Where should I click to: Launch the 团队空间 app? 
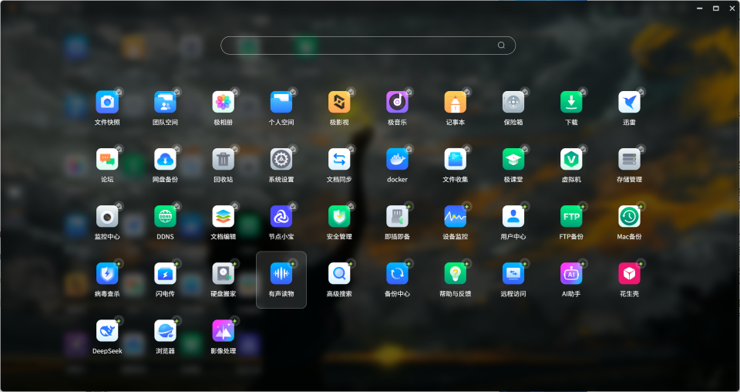tap(165, 103)
